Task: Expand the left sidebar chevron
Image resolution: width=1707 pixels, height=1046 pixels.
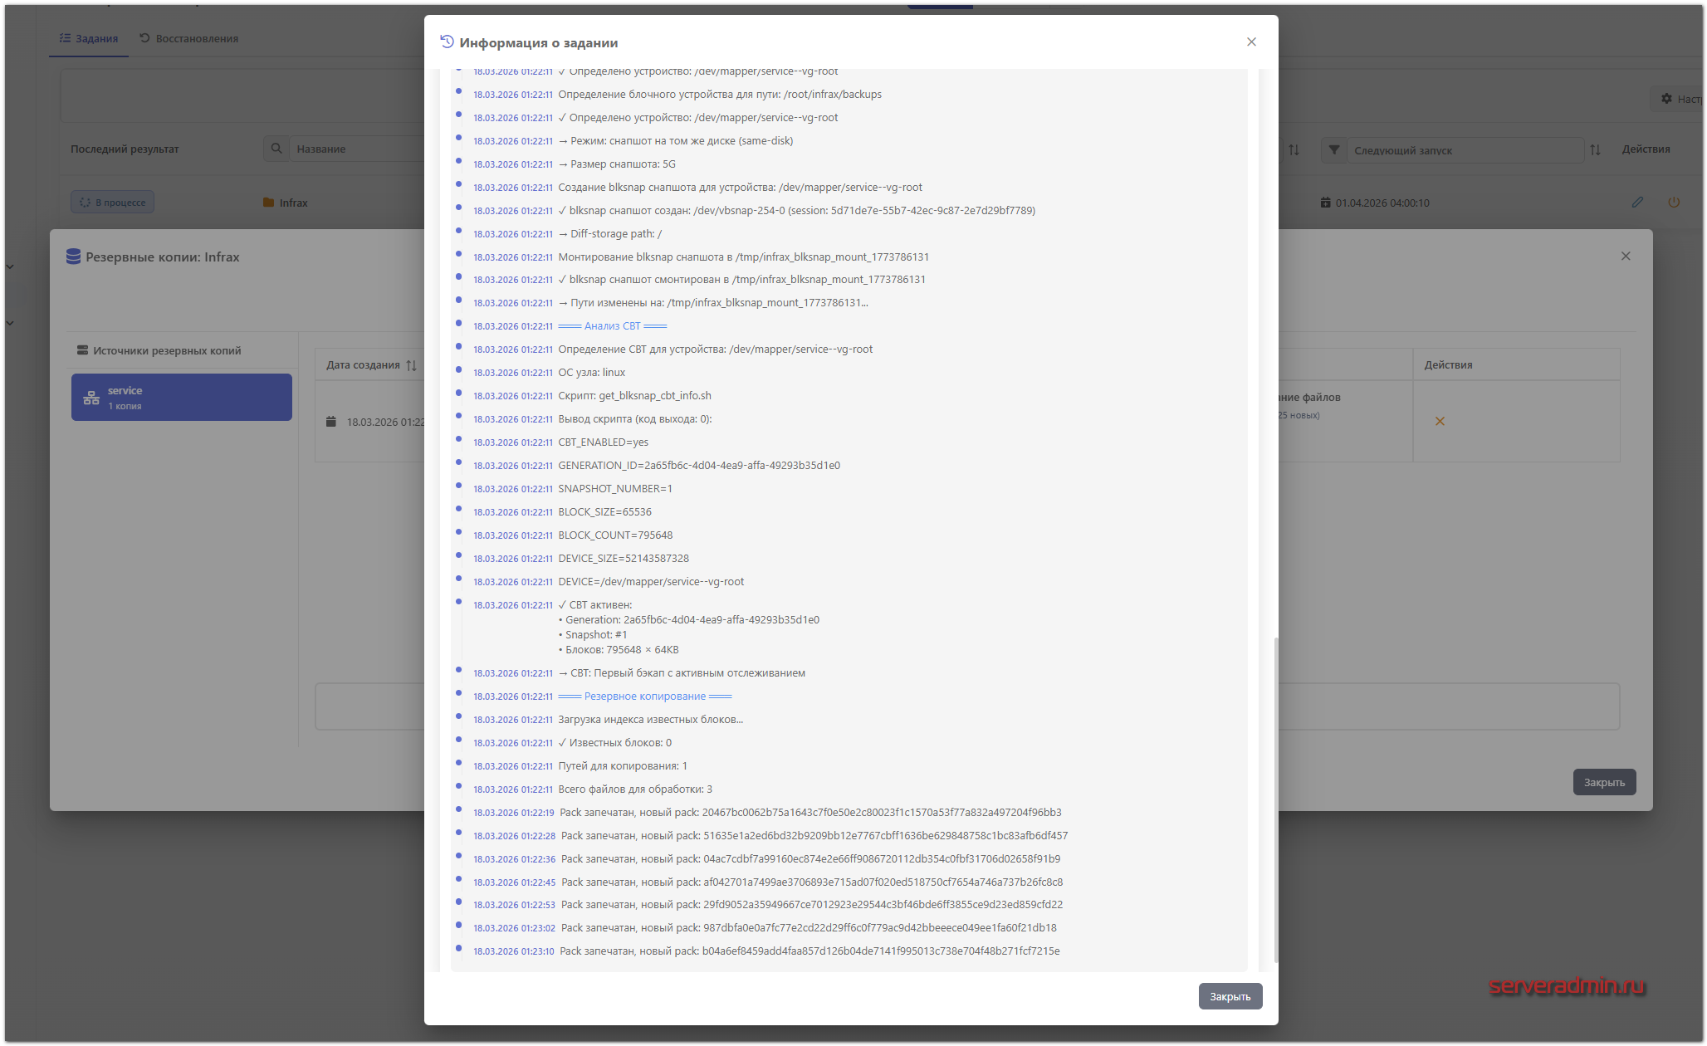Action: point(10,266)
